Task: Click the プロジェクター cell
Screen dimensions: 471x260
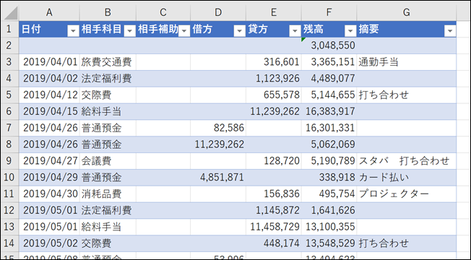Action: (407, 194)
